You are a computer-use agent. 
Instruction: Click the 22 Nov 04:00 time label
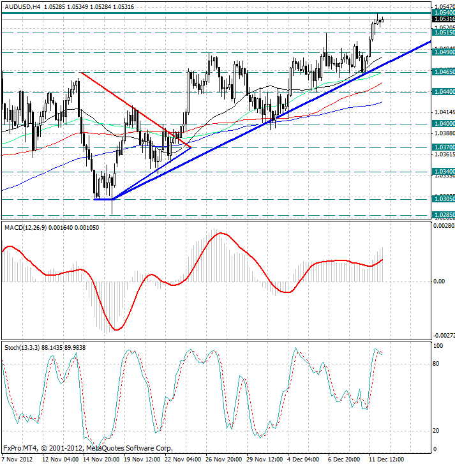(x=183, y=460)
